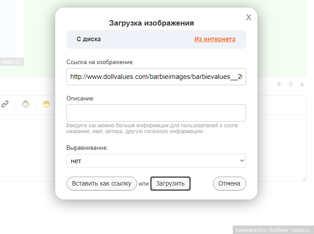The width and height of the screenshot is (314, 234).
Task: Focus the "Ссылка на изображение" URL field
Action: click(156, 77)
